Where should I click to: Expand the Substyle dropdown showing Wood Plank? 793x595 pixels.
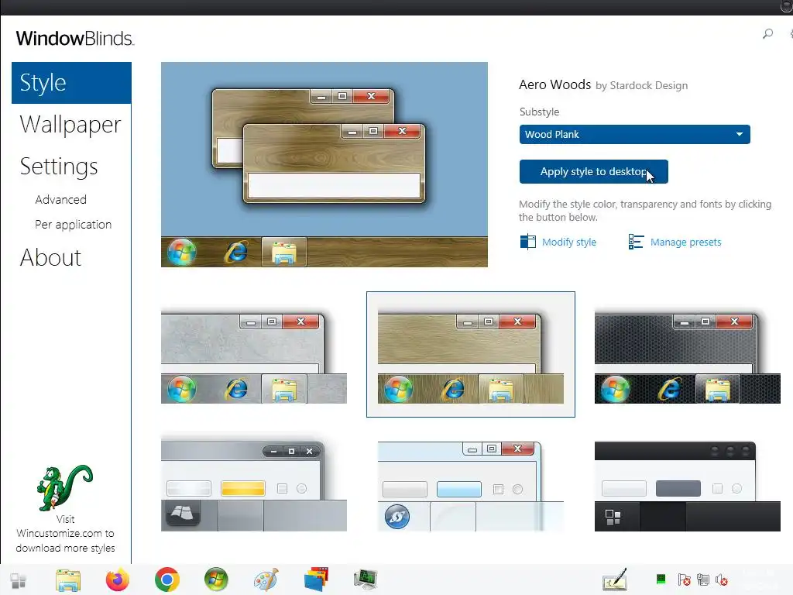pyautogui.click(x=634, y=135)
